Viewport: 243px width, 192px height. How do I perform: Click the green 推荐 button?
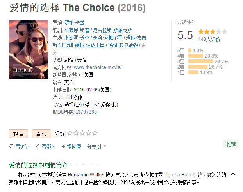click(x=231, y=144)
